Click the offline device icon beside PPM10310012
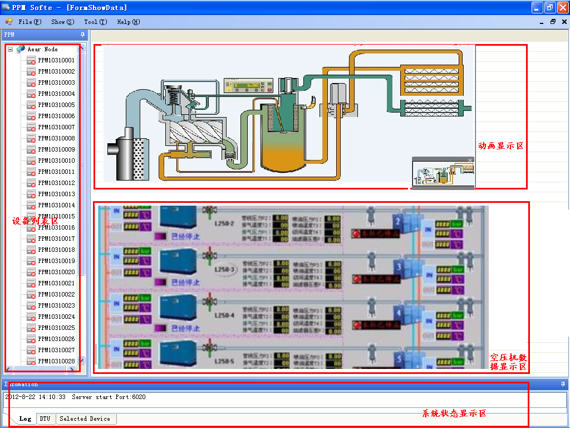 (x=31, y=183)
